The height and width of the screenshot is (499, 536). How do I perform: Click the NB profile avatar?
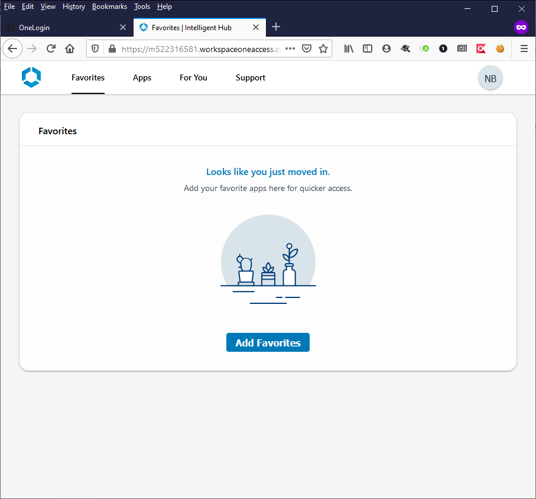490,77
